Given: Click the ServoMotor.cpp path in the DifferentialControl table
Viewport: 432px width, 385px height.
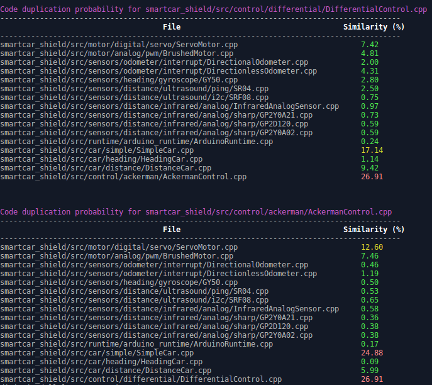Looking at the screenshot, I should click(119, 45).
